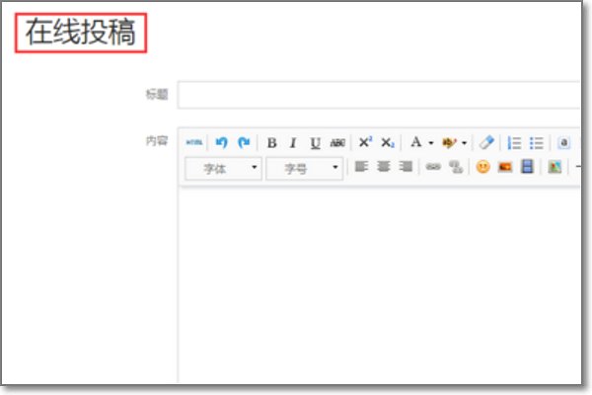Insert an image from the toolbar

505,167
